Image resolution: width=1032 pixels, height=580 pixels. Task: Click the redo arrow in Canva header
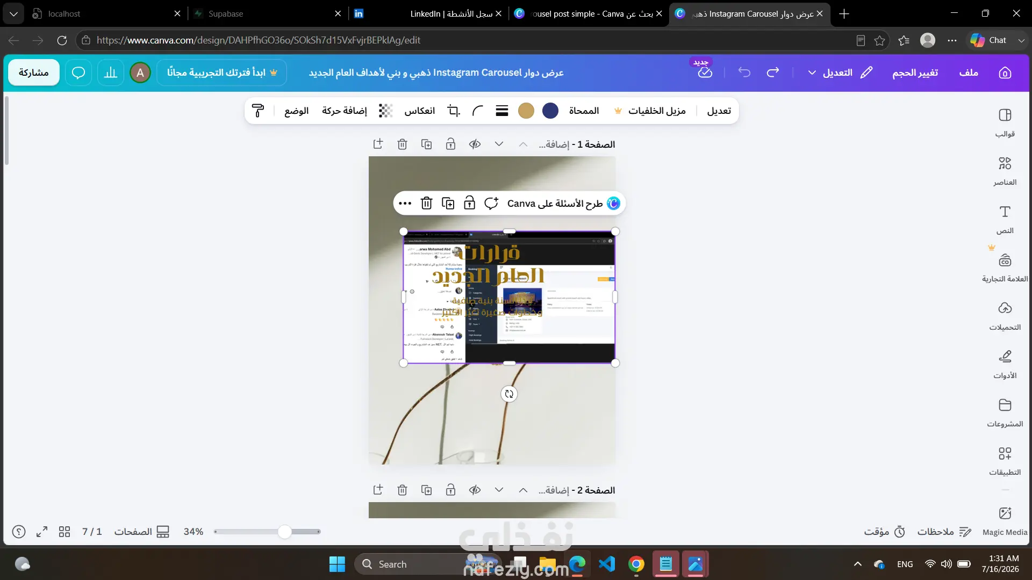773,73
